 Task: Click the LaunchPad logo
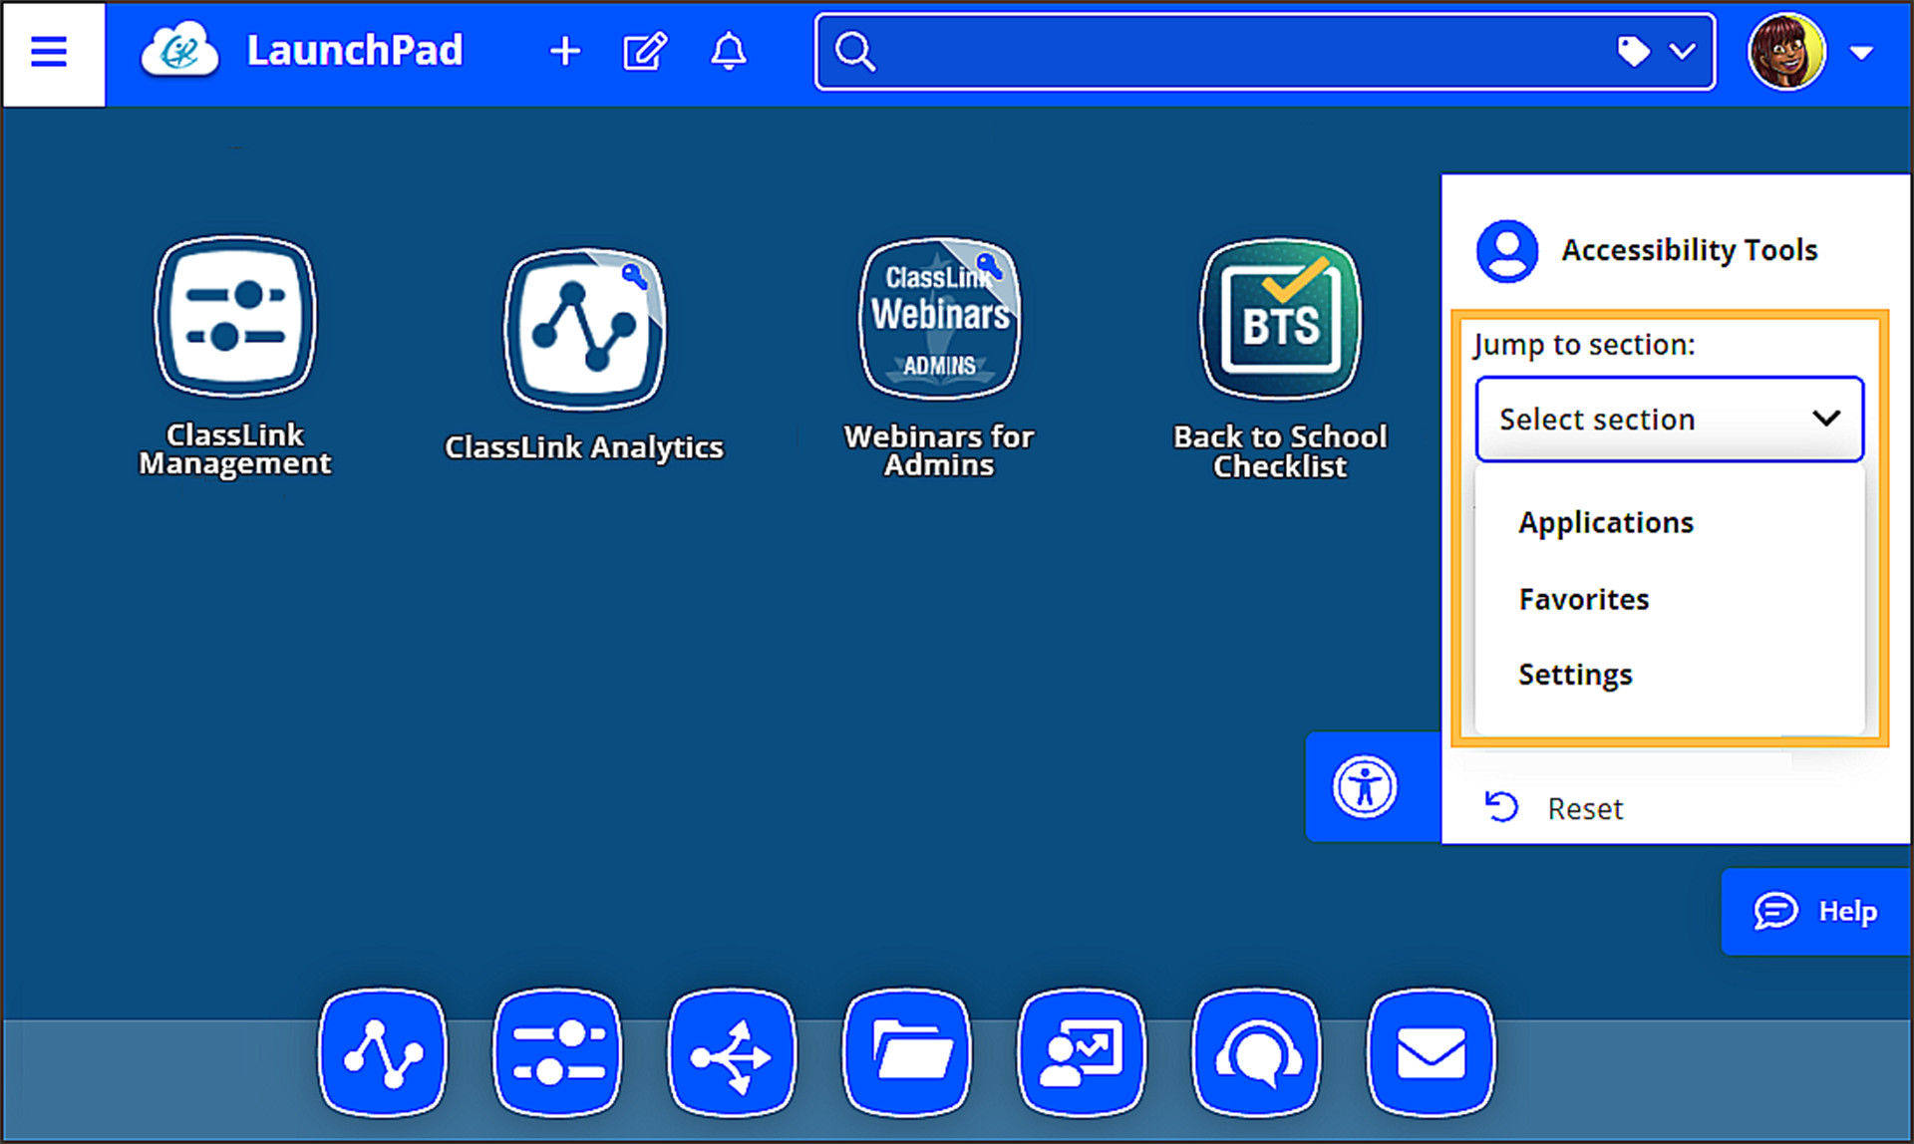(x=180, y=50)
